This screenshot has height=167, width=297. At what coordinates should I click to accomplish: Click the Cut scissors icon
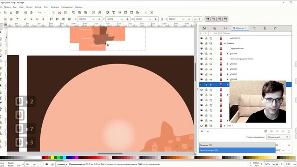coord(59,13)
